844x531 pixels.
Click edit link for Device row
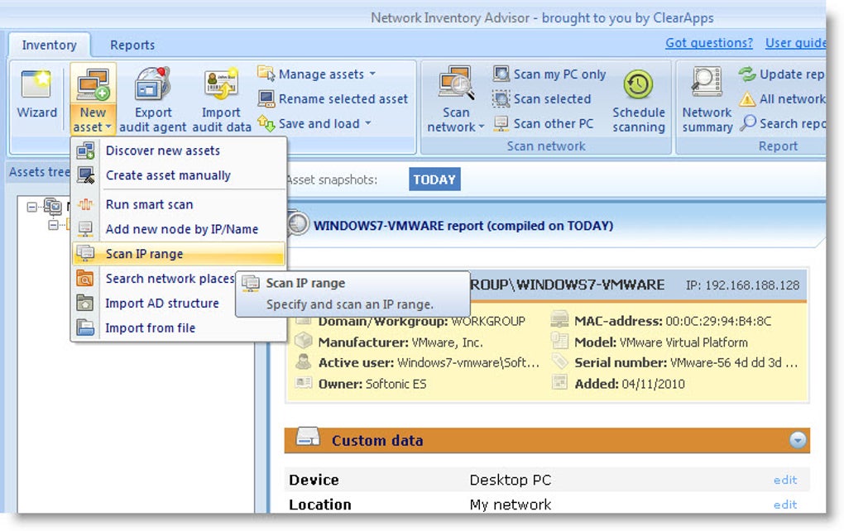point(784,480)
